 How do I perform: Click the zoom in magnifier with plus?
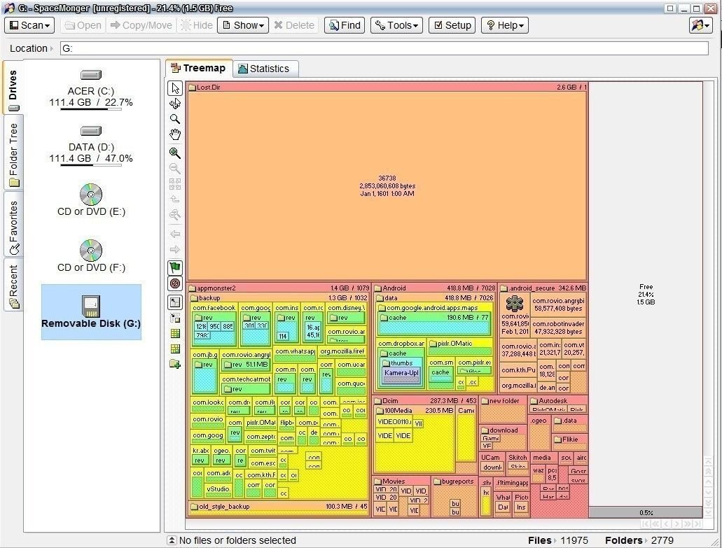(175, 153)
